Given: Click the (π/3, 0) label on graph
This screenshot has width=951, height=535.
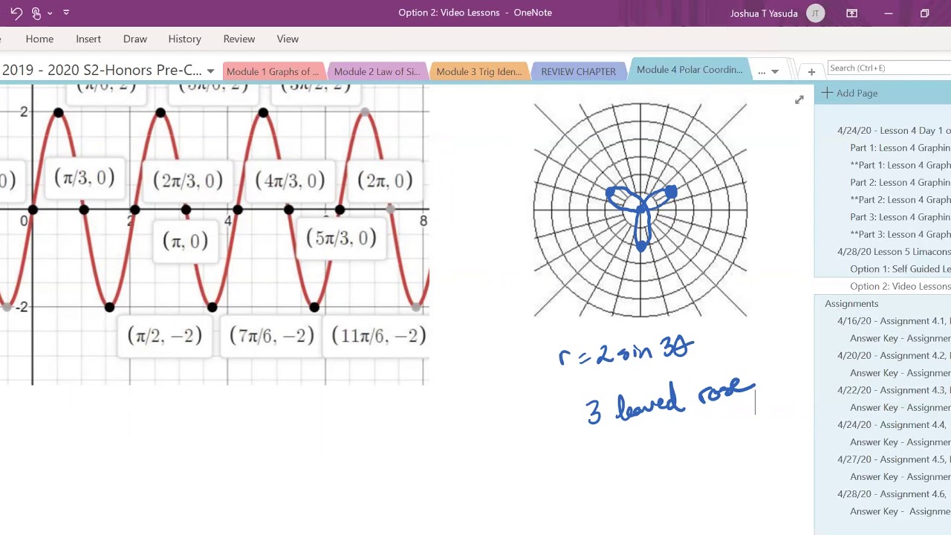Looking at the screenshot, I should 85,178.
